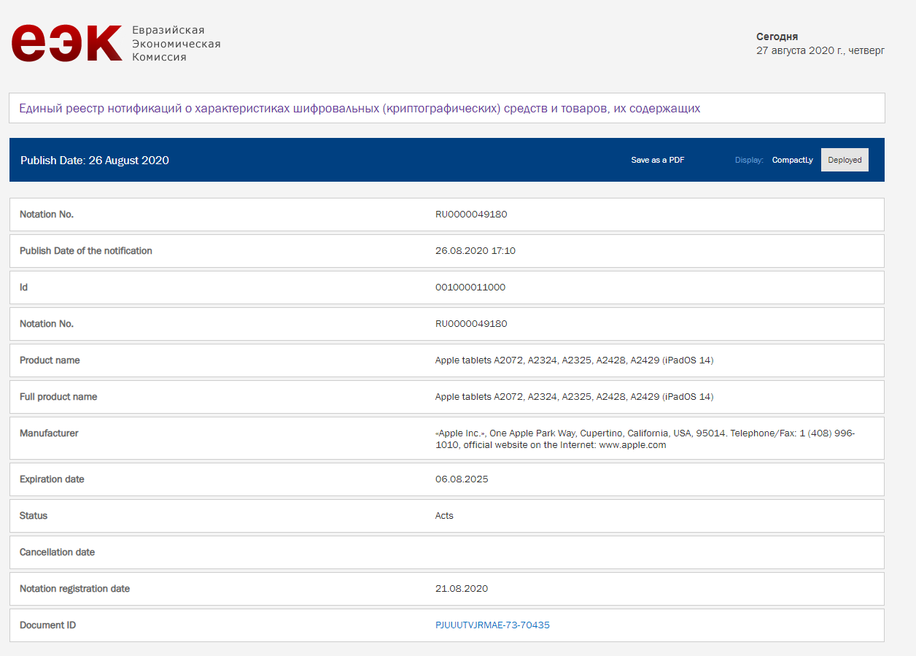The height and width of the screenshot is (656, 916).
Task: Click the Document ID label
Action: click(47, 625)
